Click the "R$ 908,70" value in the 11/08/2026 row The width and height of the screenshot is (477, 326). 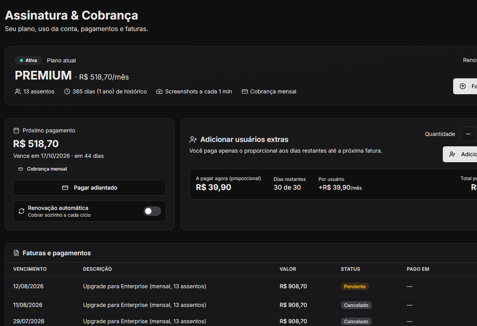(x=293, y=305)
